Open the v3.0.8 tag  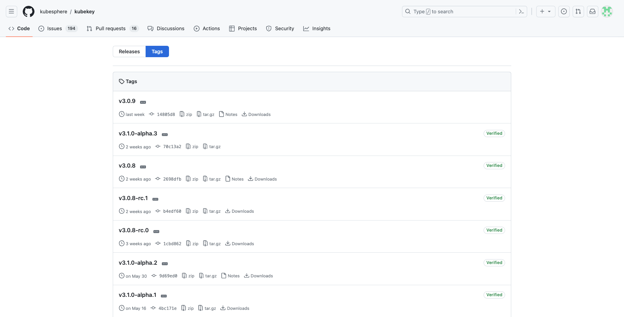[x=127, y=166]
